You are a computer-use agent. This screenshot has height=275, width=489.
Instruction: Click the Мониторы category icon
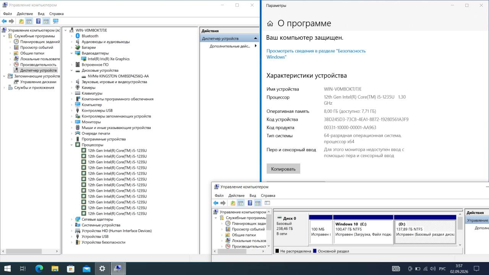tap(78, 122)
